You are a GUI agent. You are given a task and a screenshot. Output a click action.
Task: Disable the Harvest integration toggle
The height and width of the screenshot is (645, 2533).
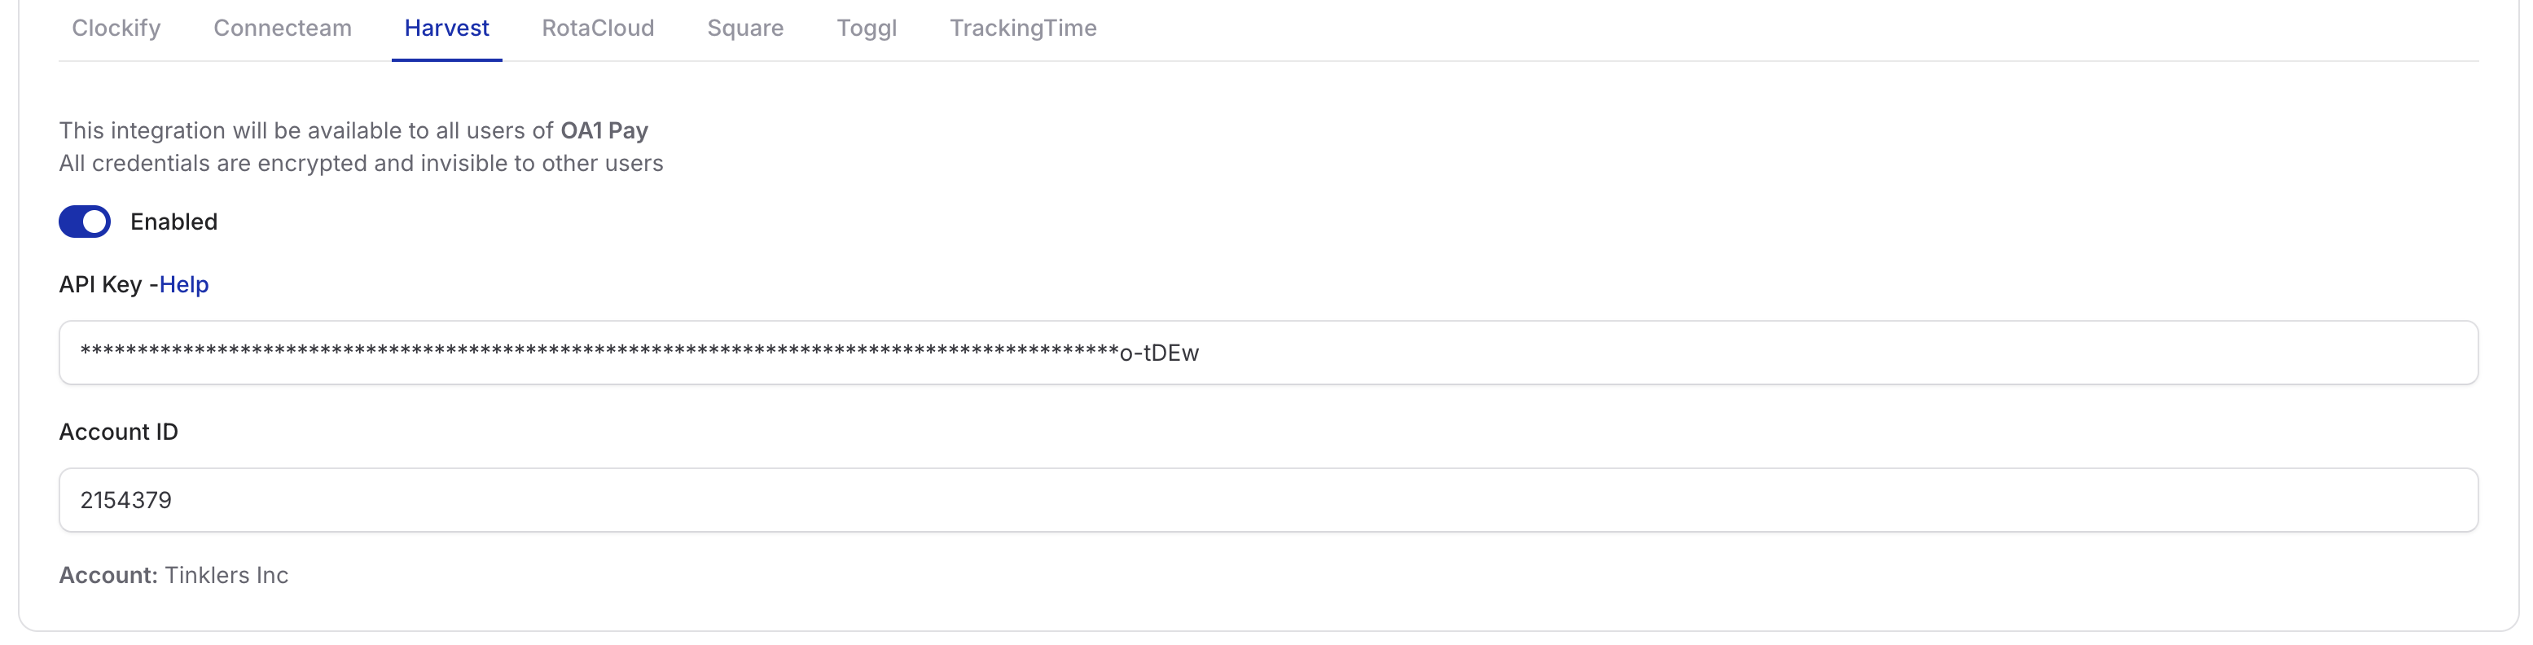85,222
